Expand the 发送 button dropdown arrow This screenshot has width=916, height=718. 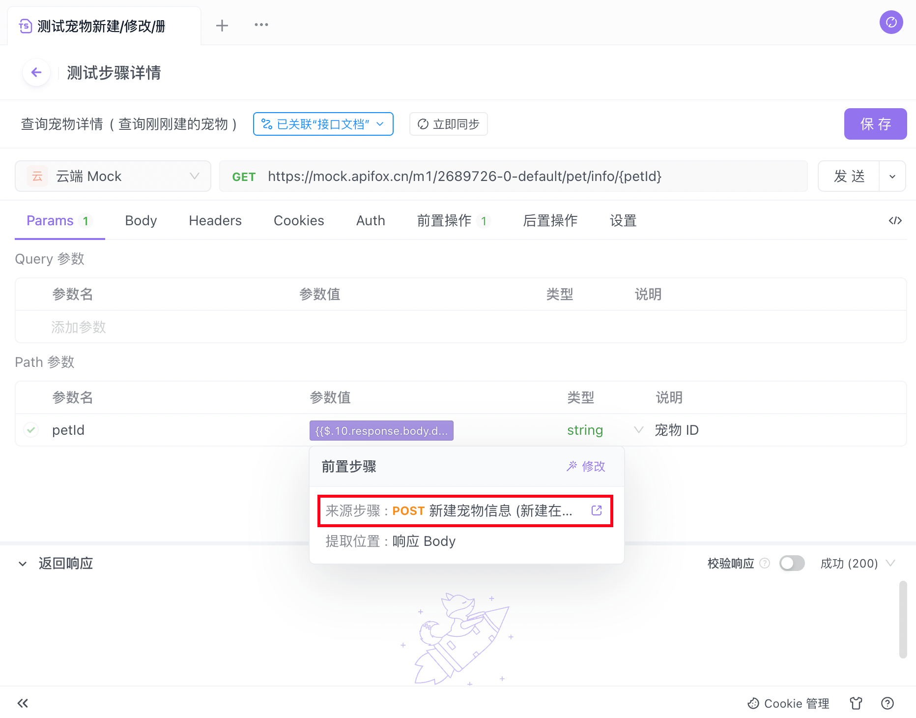pos(892,176)
